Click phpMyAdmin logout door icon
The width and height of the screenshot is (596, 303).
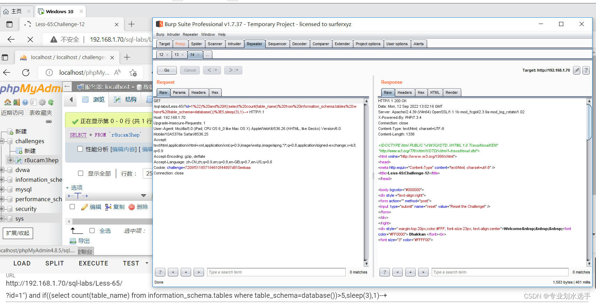[16, 102]
